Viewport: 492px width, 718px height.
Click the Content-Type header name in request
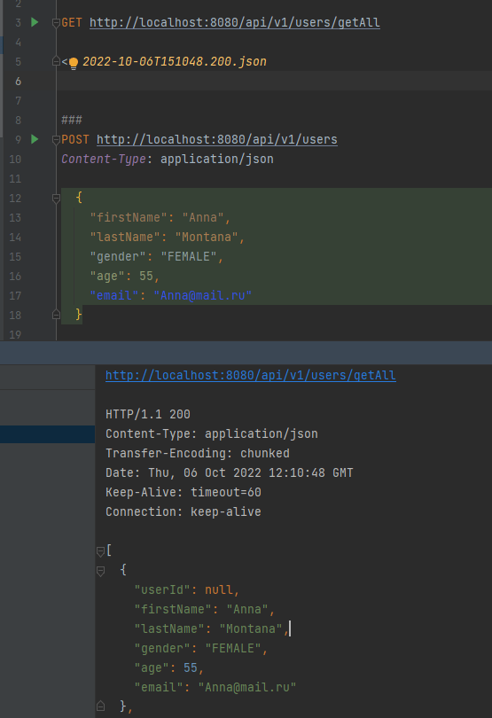104,159
